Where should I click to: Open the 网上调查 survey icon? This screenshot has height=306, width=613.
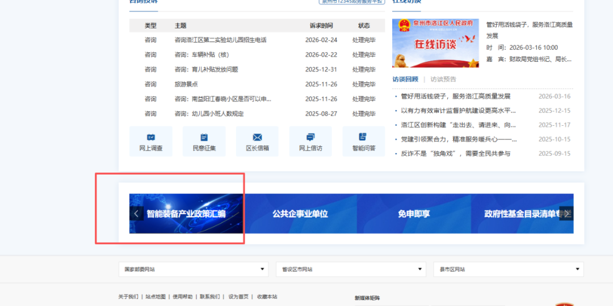tap(151, 141)
